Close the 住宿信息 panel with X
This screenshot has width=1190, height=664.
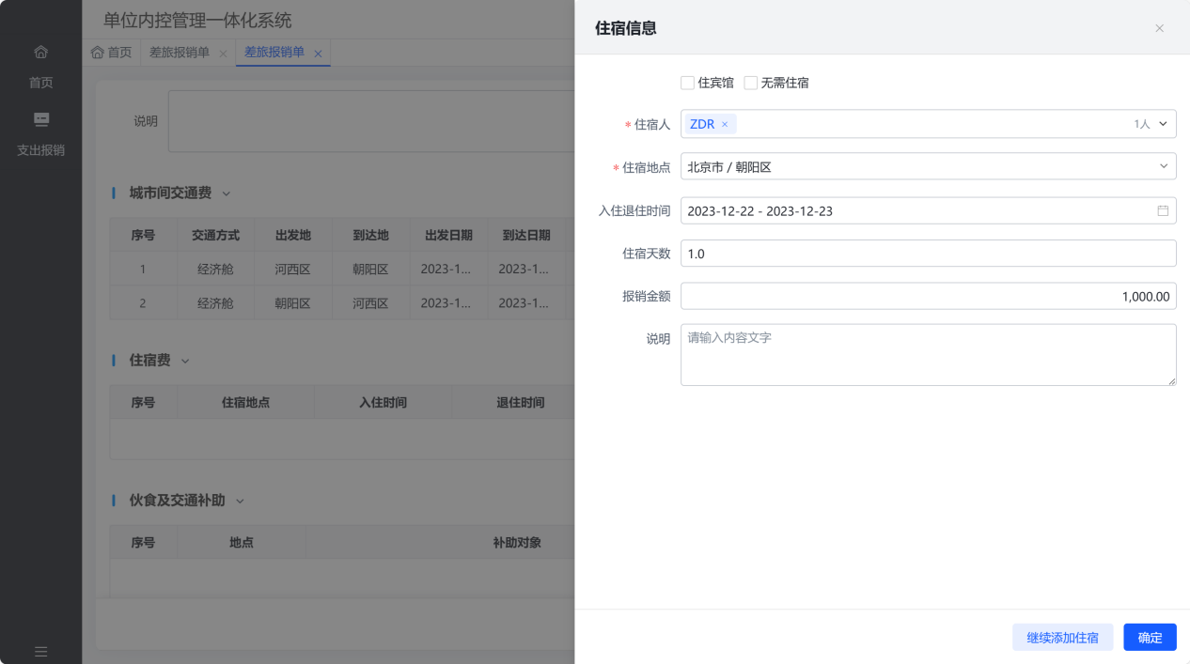1159,28
